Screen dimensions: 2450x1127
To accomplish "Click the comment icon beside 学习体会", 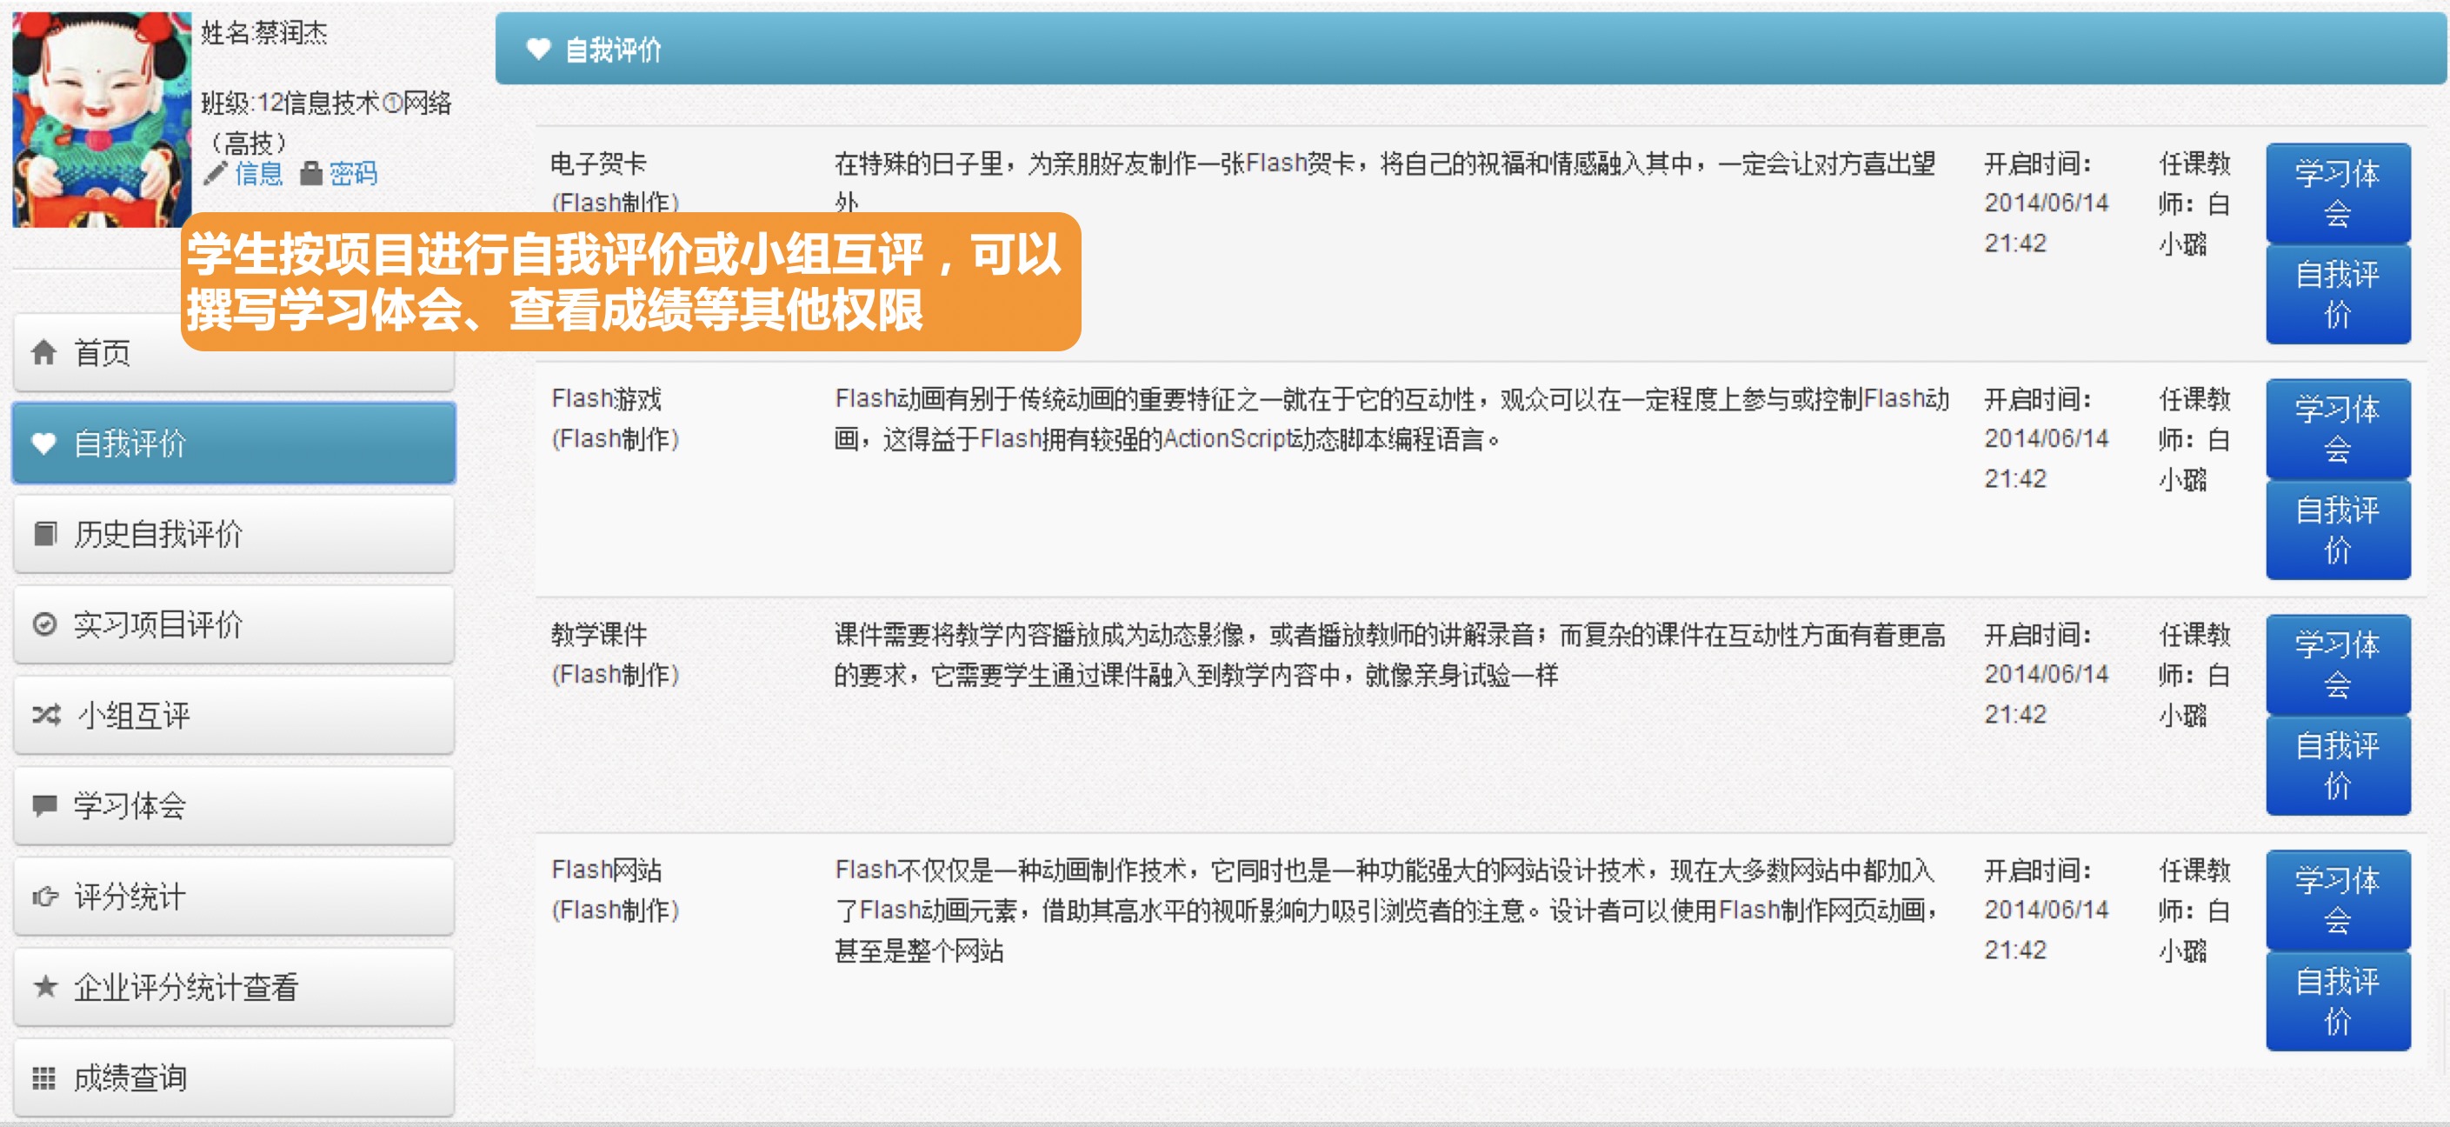I will click(x=43, y=805).
